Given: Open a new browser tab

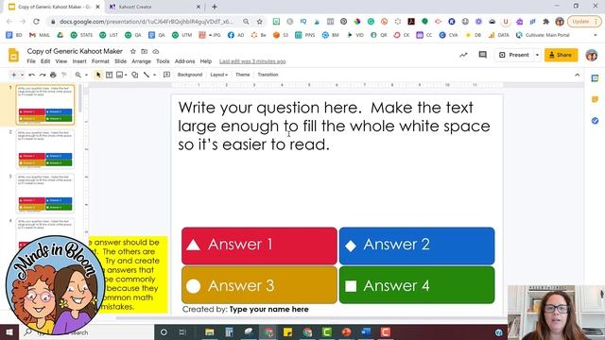Looking at the screenshot, I should [215, 7].
